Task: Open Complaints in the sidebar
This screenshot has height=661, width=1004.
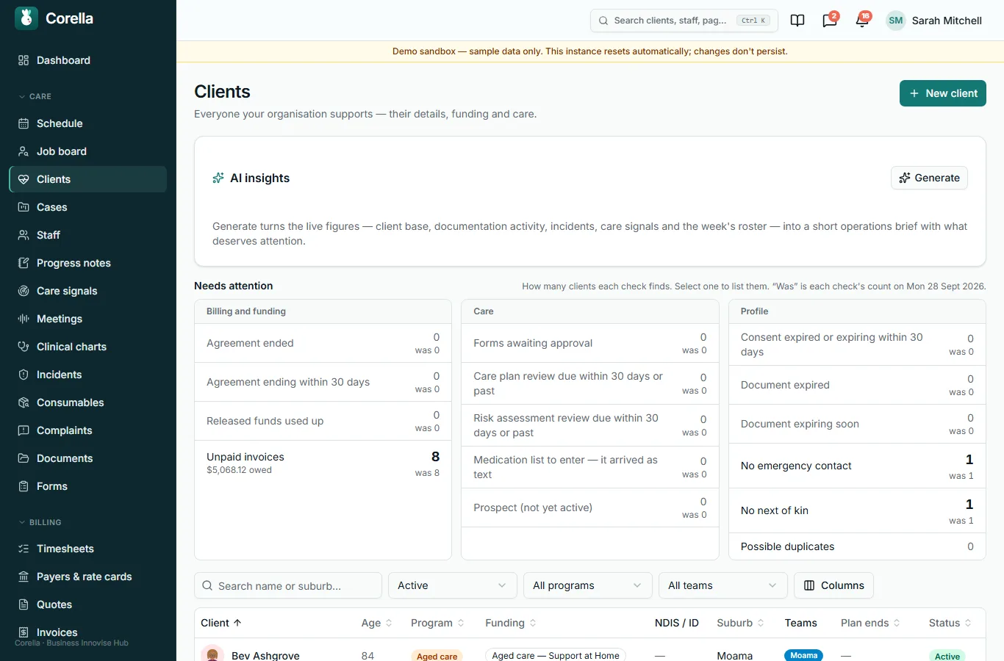Action: click(x=88, y=430)
